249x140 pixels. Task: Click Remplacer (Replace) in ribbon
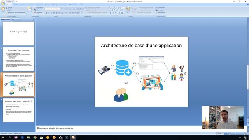160,10
